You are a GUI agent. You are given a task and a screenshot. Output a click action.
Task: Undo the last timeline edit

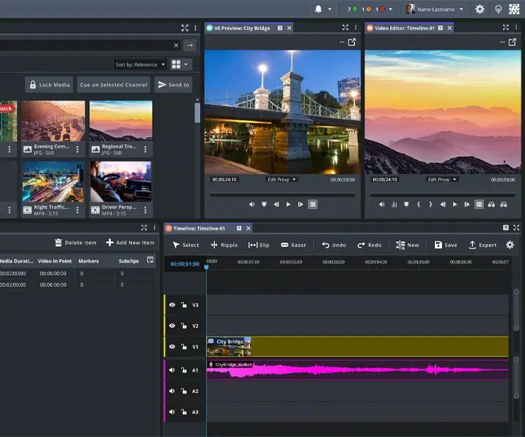tap(334, 245)
